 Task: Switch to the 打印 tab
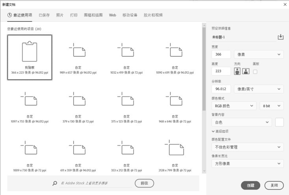pyautogui.click(x=74, y=15)
